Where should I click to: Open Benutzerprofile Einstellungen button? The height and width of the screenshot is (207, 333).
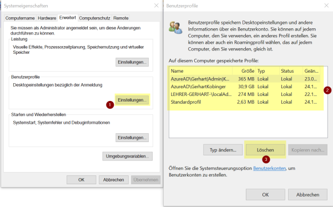tap(132, 100)
